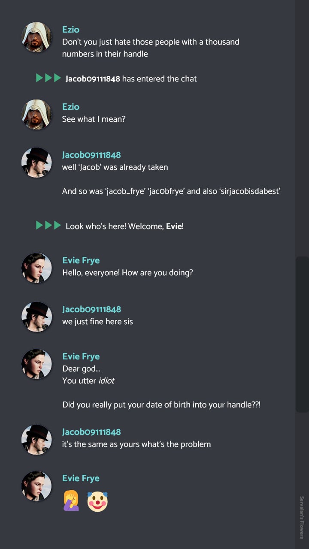The image size is (309, 549).
Task: Select Jacob09111848 username above 'we just fine'
Action: pos(91,309)
